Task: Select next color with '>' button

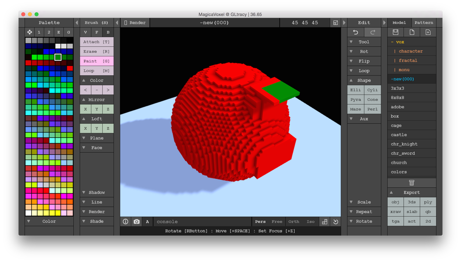Action: click(x=108, y=90)
